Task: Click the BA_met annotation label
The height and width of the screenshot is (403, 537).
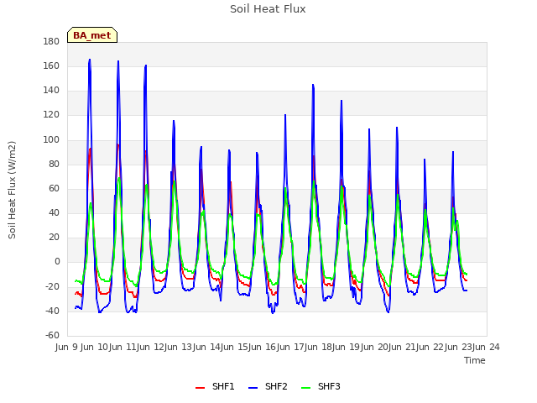Action: [92, 35]
